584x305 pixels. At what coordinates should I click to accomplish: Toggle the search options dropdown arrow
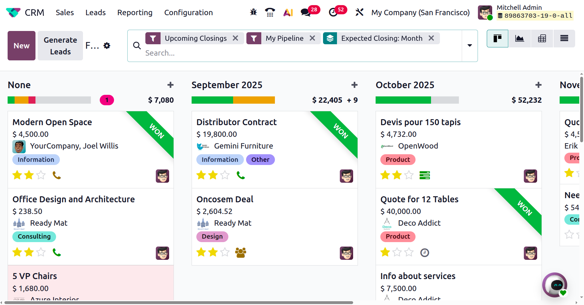click(470, 46)
